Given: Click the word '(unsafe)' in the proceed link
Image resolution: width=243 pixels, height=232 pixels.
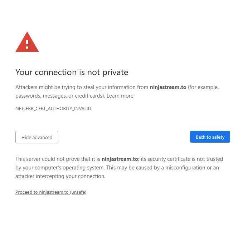Looking at the screenshot, I should [78, 192].
